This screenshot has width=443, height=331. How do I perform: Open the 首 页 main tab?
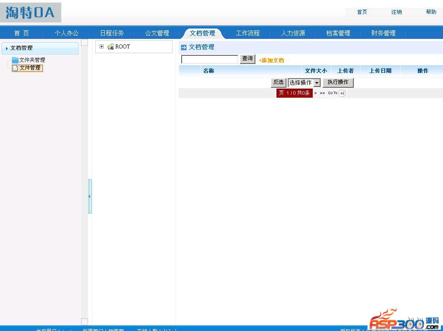[x=22, y=33]
